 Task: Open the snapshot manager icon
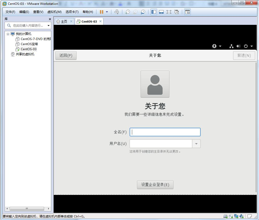click(x=143, y=12)
